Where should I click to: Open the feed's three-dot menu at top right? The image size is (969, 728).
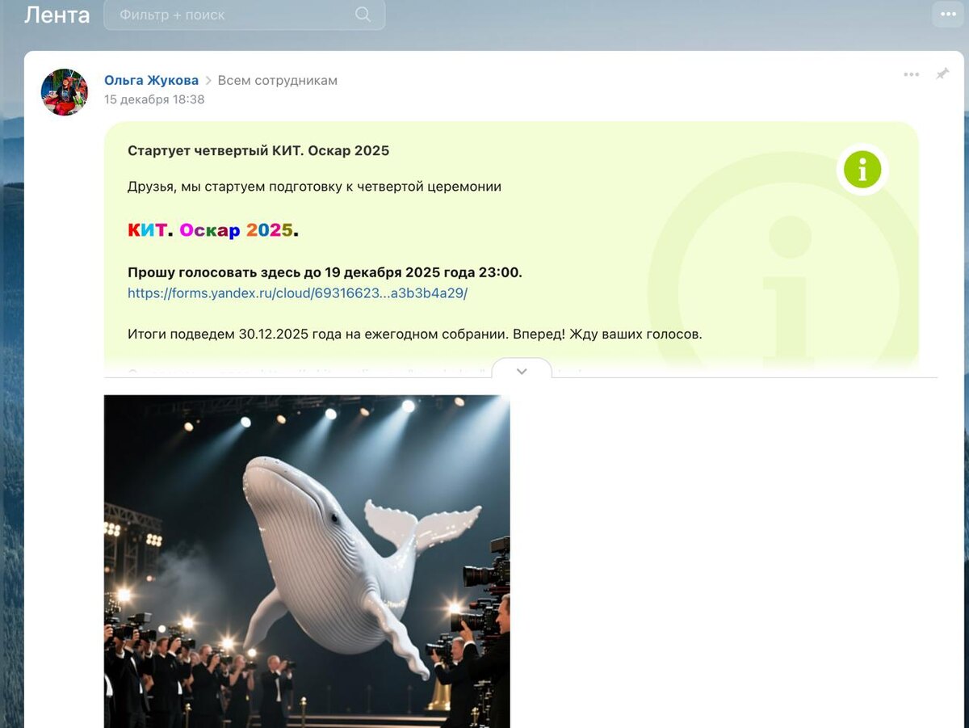tap(948, 14)
